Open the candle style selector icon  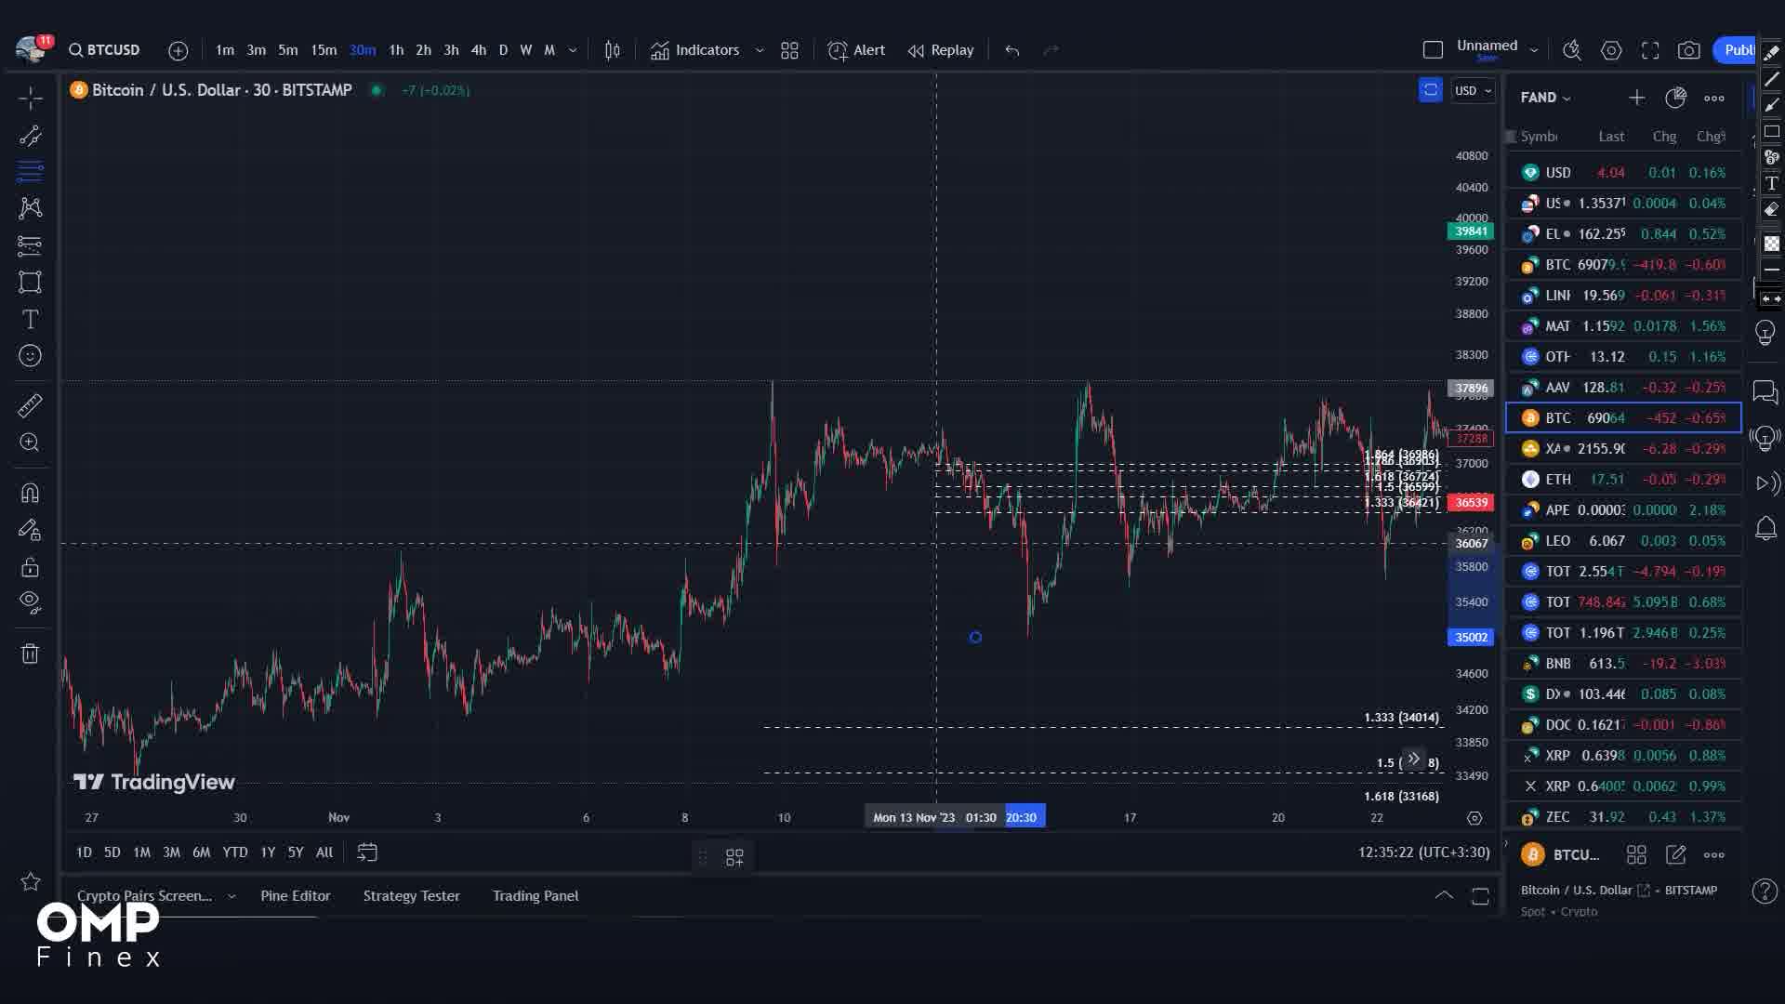pos(612,50)
